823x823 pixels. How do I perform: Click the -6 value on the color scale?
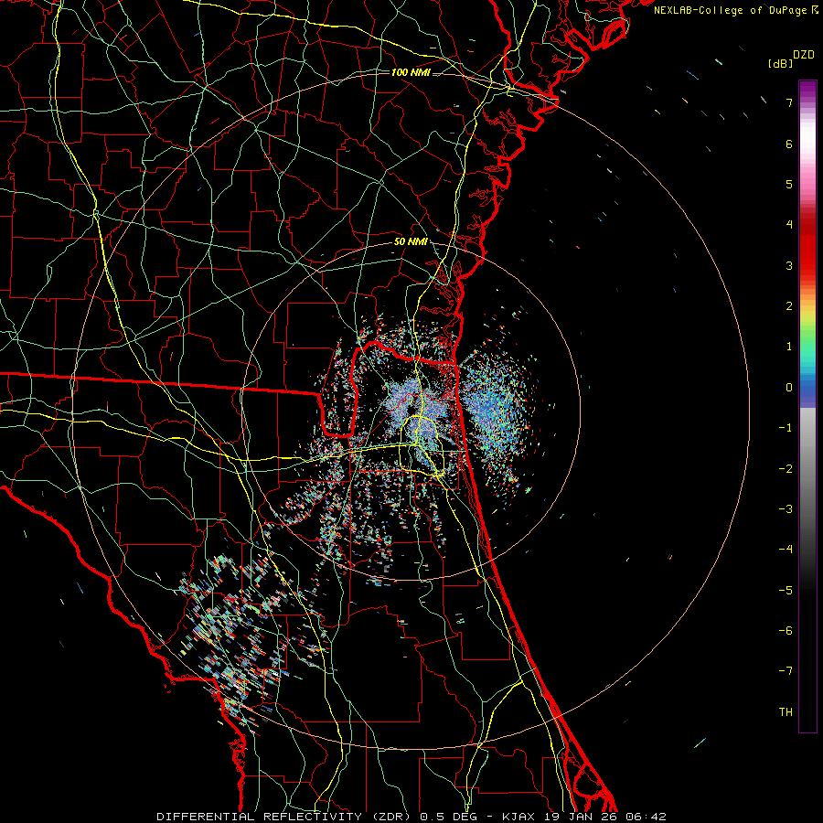click(786, 631)
